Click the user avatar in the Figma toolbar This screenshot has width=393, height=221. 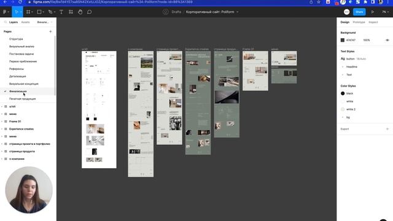click(346, 12)
